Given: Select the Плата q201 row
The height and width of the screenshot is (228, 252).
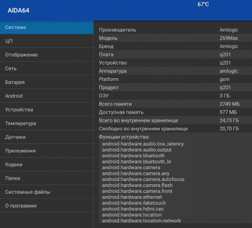Looking at the screenshot, I should (175, 55).
